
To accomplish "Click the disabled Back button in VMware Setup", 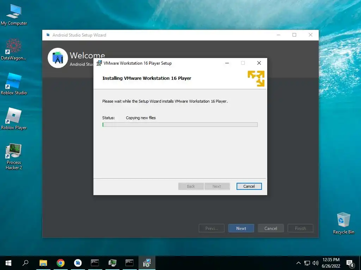I will 191,186.
